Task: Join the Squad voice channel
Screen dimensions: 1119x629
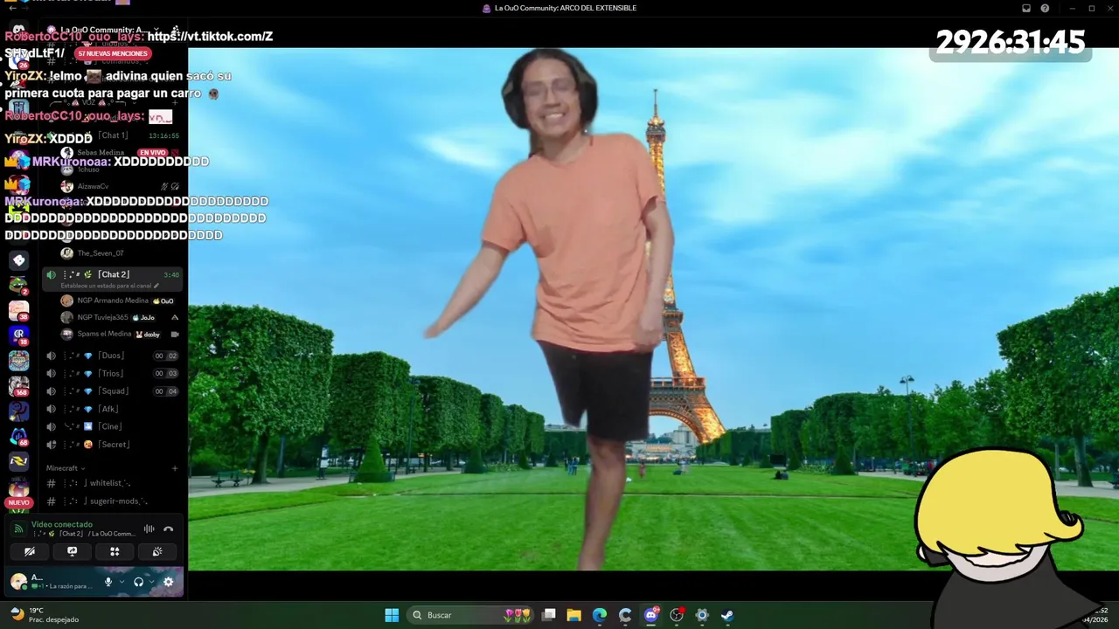Action: pyautogui.click(x=112, y=391)
